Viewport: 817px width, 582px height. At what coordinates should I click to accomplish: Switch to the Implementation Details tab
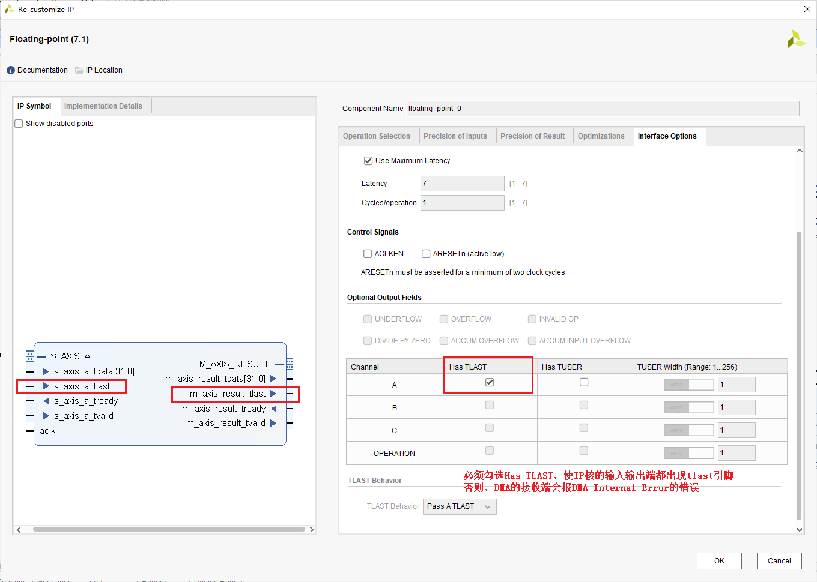[104, 106]
